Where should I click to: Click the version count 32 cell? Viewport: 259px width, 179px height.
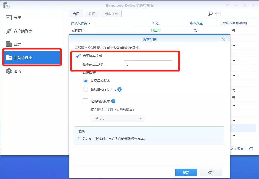click(196, 31)
